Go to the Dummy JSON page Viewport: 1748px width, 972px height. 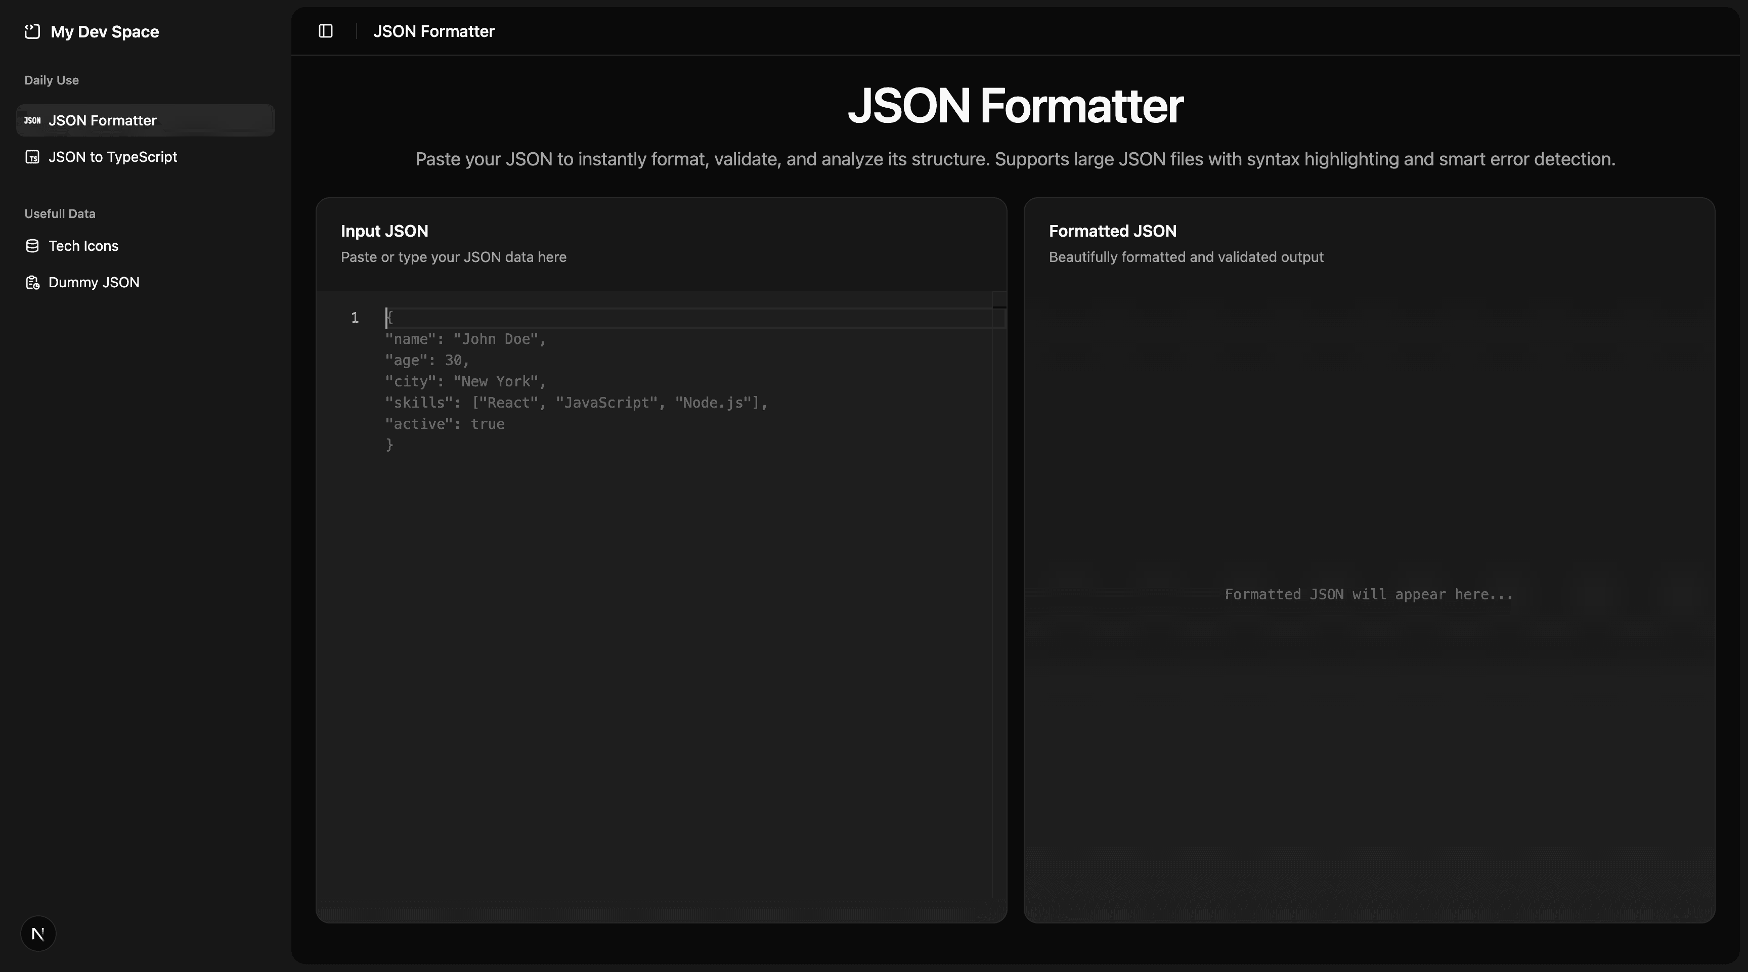click(x=94, y=283)
